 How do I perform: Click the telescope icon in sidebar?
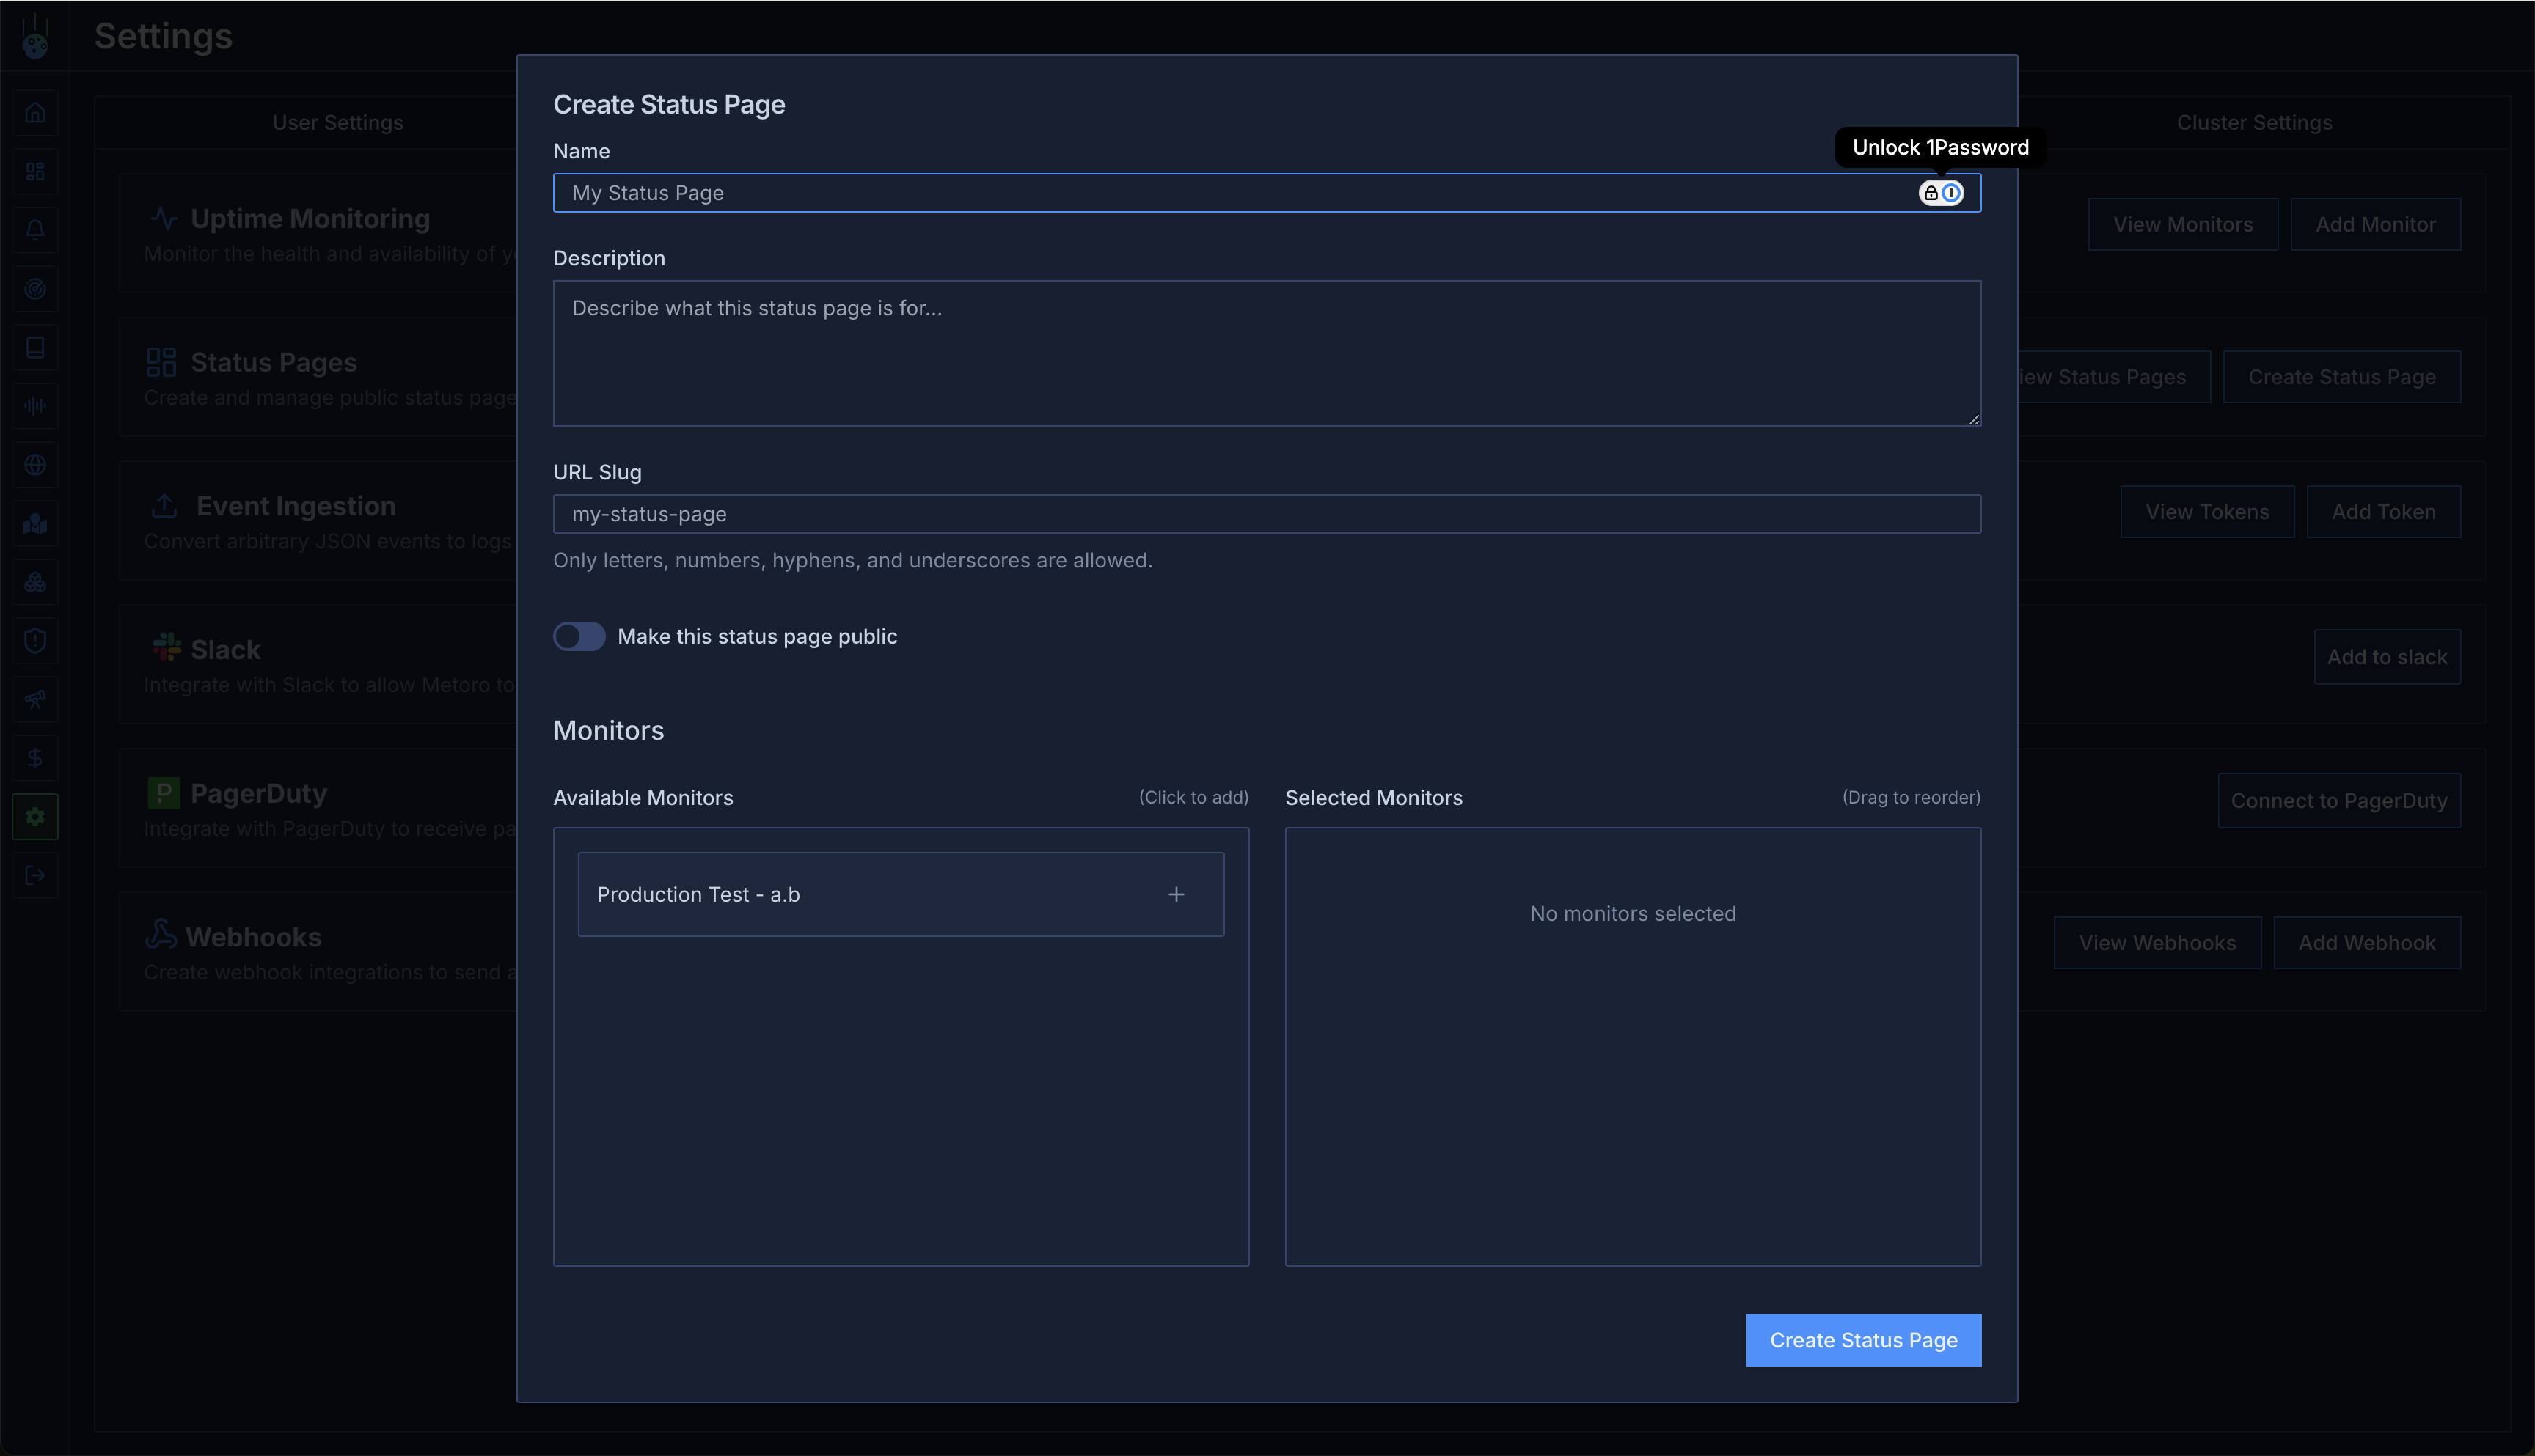pyautogui.click(x=35, y=699)
